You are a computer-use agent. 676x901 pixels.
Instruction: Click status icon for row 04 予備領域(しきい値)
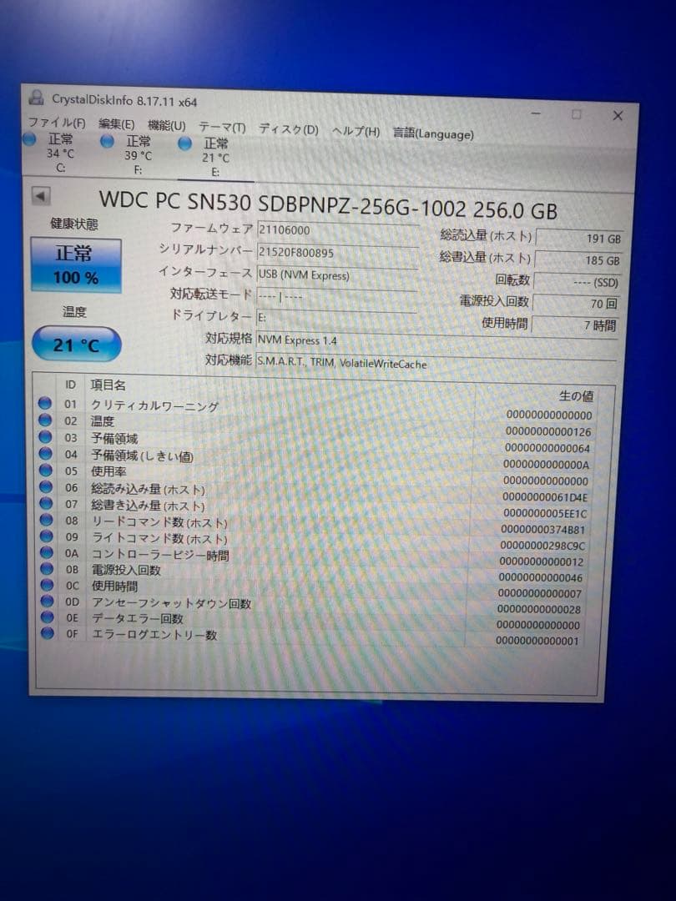point(45,453)
